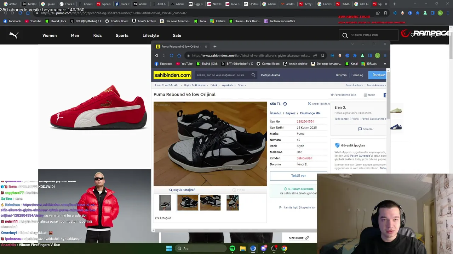Click the Beykoz location link
The image size is (453, 254).
[291, 113]
